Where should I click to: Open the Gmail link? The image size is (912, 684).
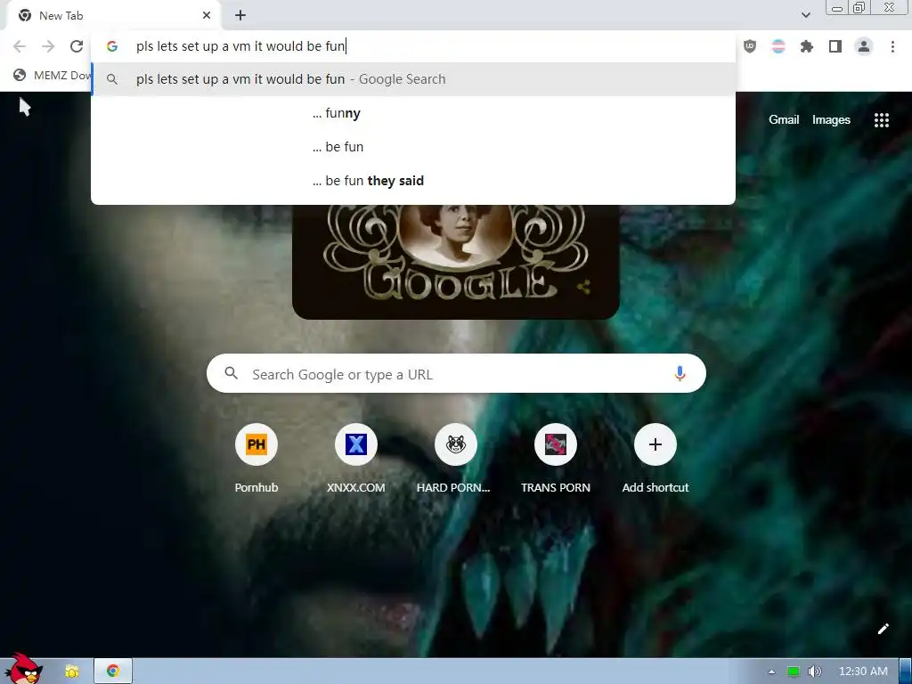point(784,120)
